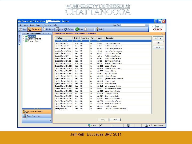
Task: Go Back using the green arrow
Action: [77, 29]
